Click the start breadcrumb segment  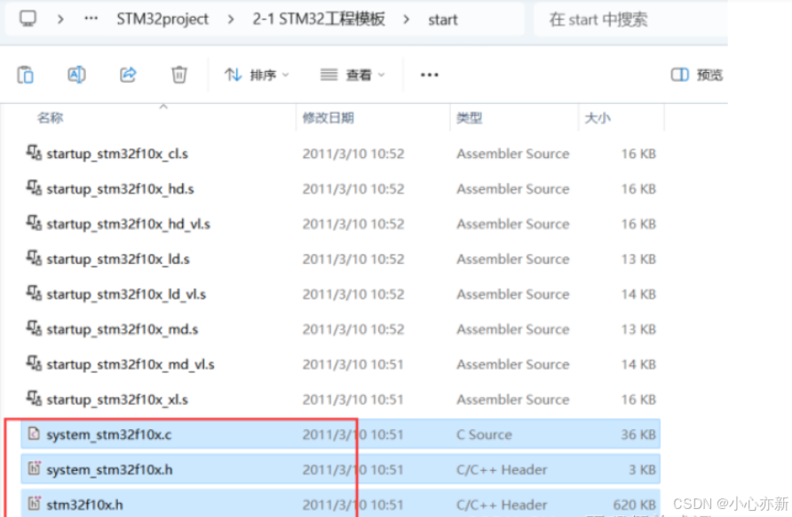click(x=443, y=20)
